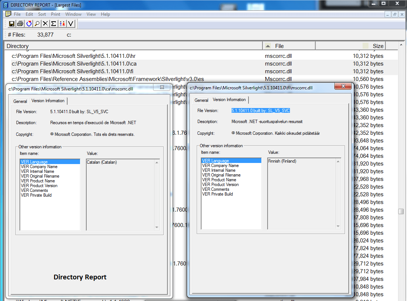Open the Sort menu
The width and height of the screenshot is (407, 301).
point(42,14)
